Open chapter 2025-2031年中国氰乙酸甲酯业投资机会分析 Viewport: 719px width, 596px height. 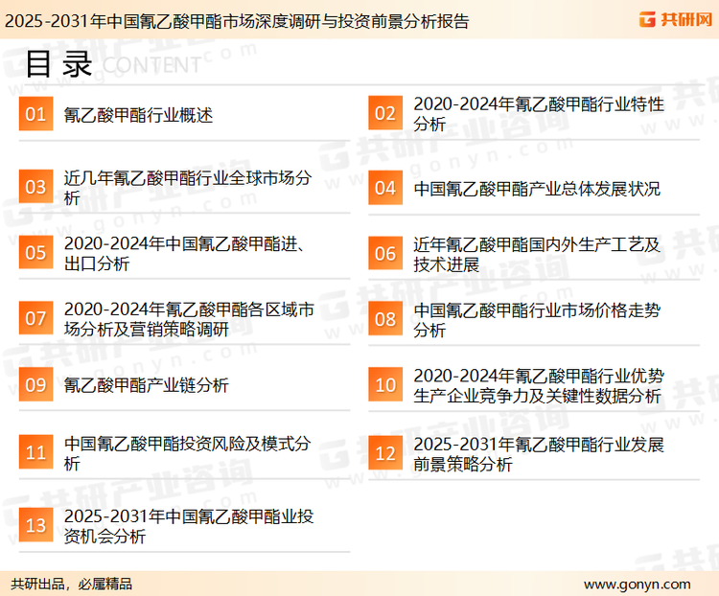(x=189, y=525)
